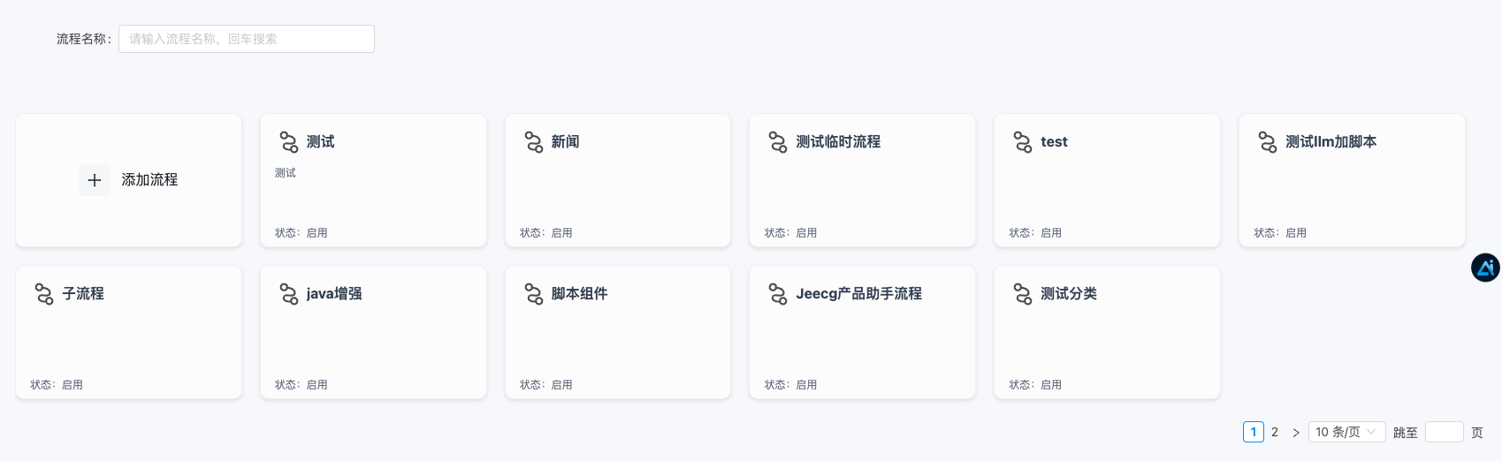Click flow icon on 测试llm加脚本 card
Screen dimensions: 1502x461
pos(1268,142)
